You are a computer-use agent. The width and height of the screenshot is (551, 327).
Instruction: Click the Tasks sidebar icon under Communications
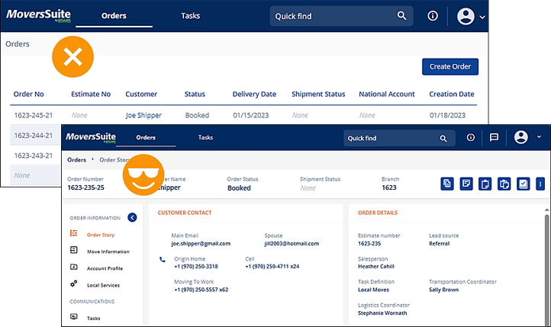click(73, 316)
